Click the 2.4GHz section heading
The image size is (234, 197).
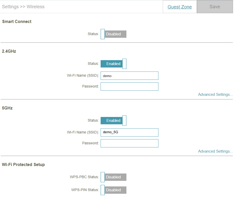coord(9,51)
